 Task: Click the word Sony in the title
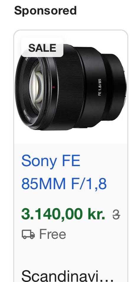39,161
